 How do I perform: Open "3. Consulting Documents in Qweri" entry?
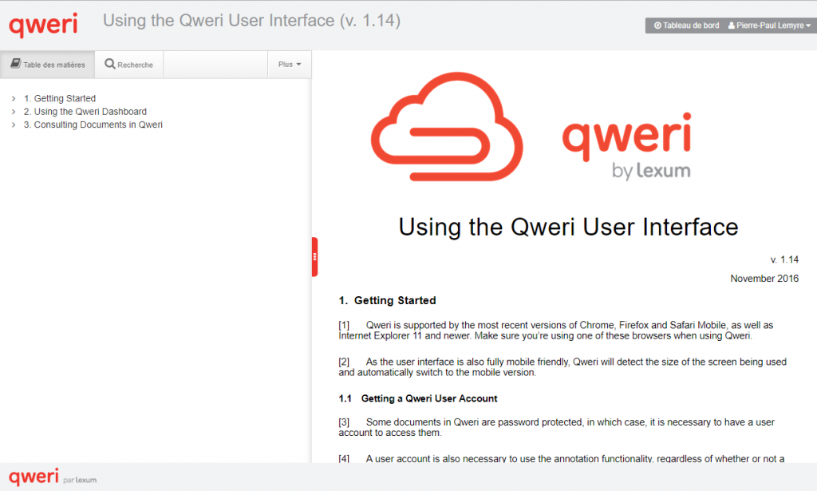(x=93, y=125)
